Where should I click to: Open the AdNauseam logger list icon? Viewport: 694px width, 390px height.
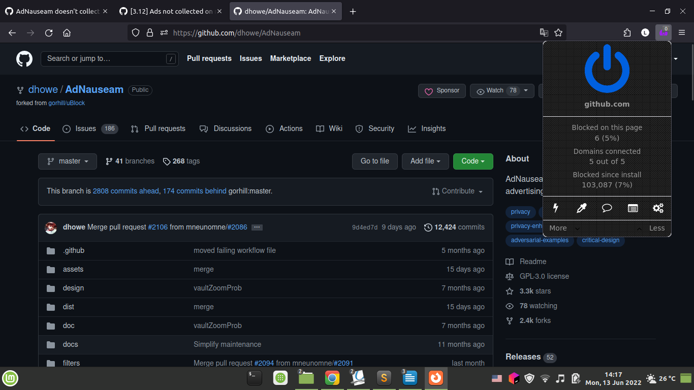tap(633, 208)
